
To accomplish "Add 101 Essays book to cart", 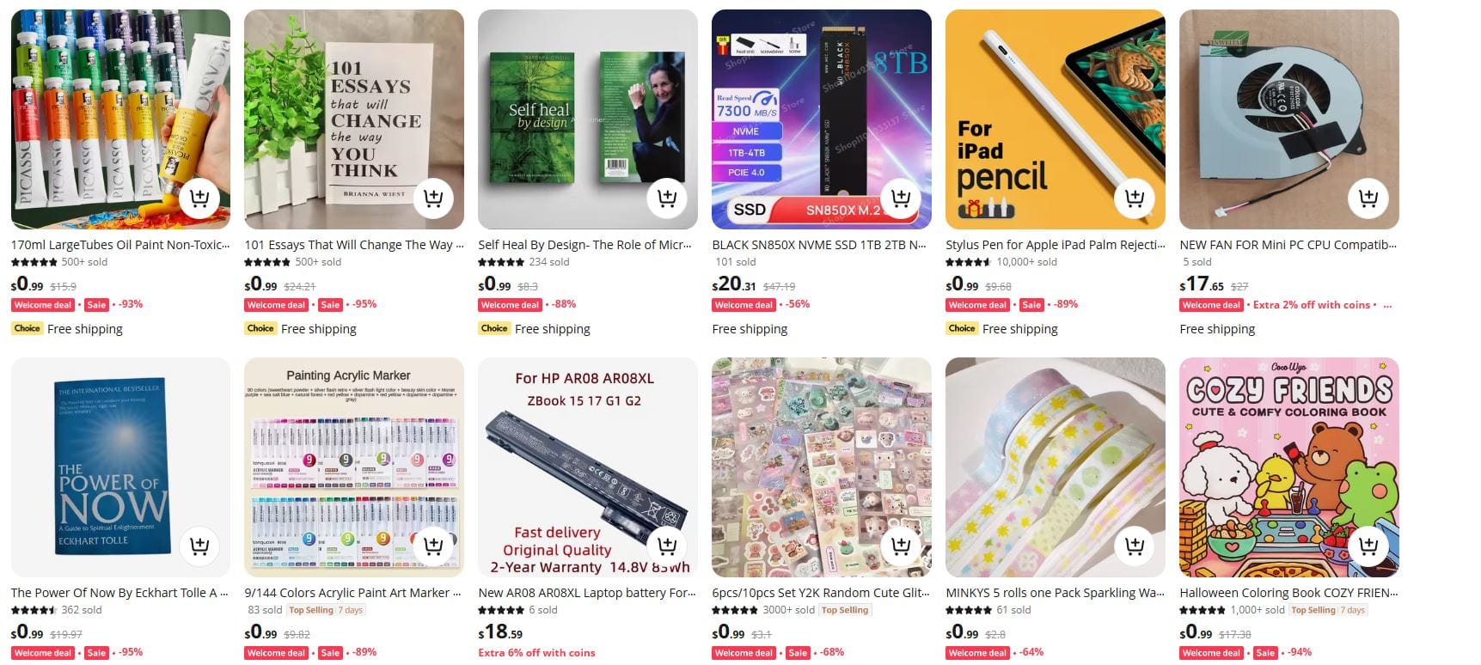I will point(433,198).
